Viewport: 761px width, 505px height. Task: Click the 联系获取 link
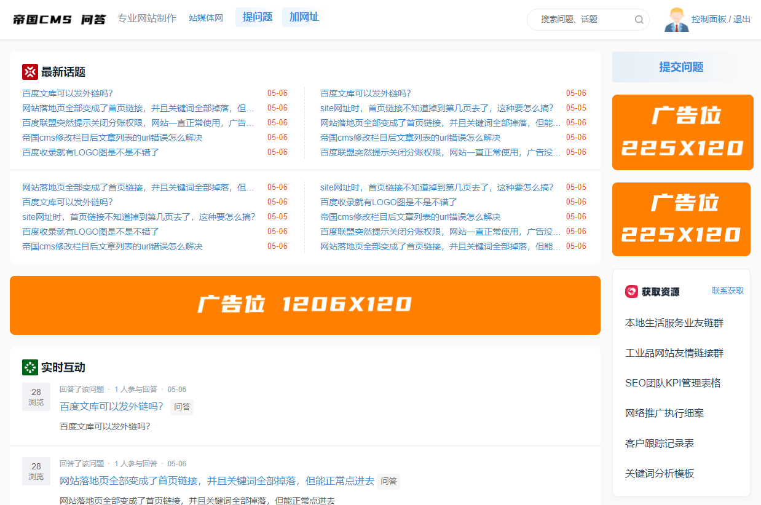(727, 291)
